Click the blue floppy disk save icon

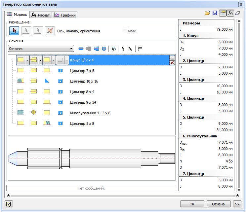pos(215,13)
